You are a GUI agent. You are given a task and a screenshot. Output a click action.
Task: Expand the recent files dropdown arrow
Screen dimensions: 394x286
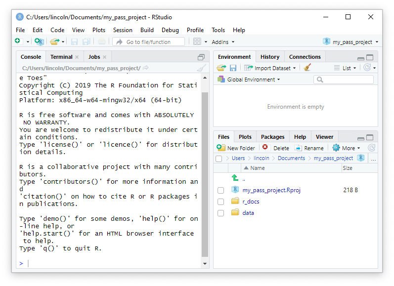[63, 42]
